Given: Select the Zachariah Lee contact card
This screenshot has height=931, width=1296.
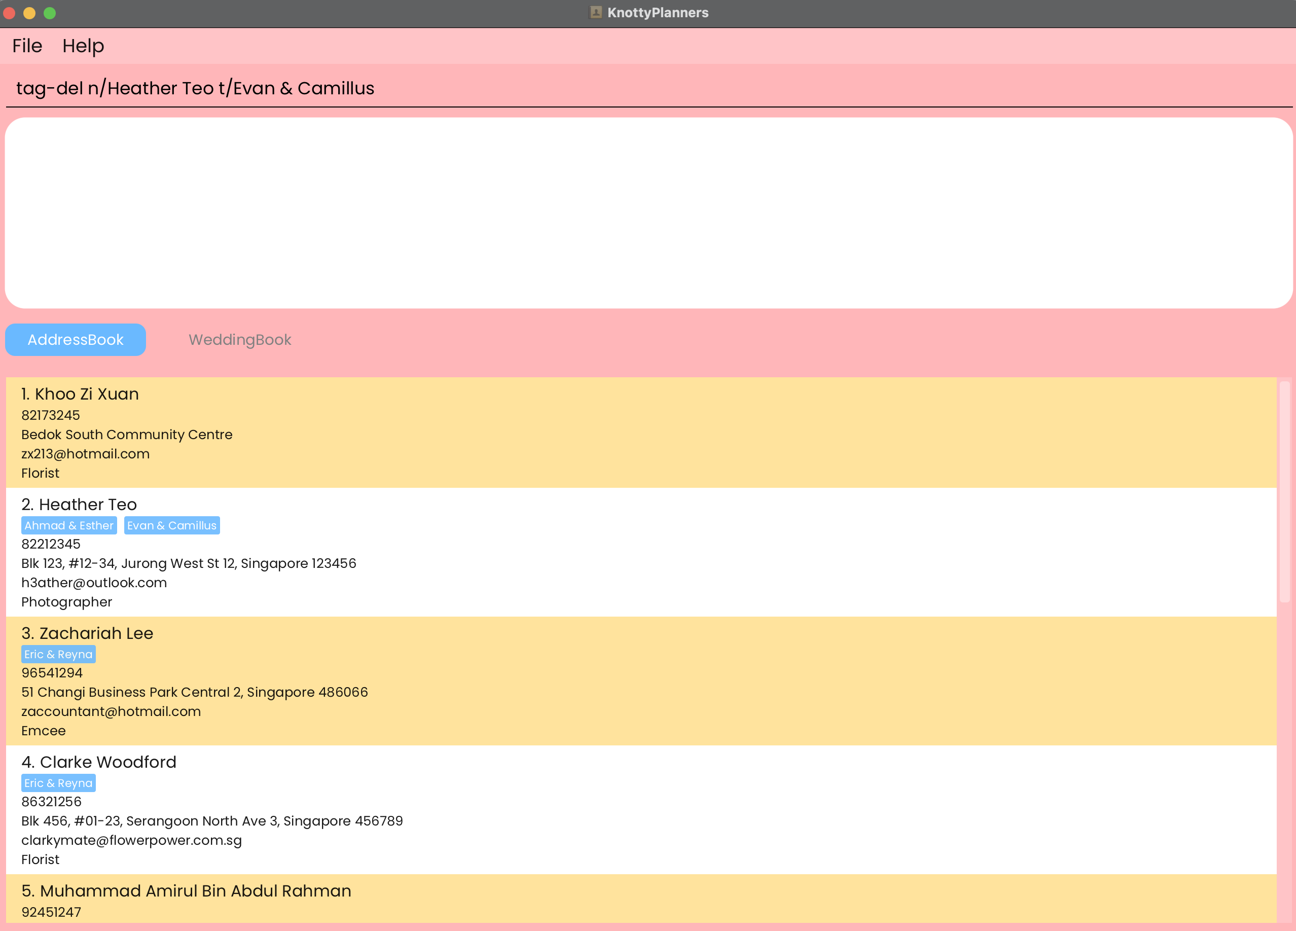Looking at the screenshot, I should pyautogui.click(x=640, y=680).
